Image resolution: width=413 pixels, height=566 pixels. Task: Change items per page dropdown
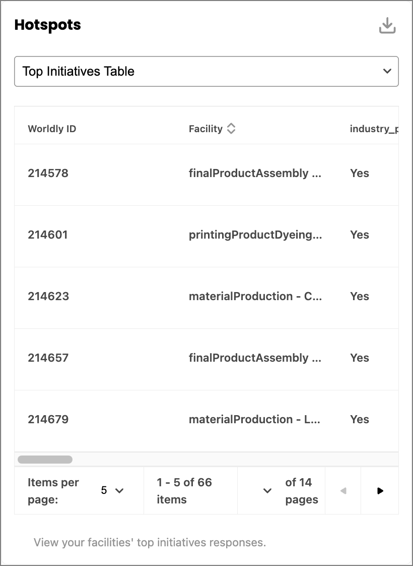tap(112, 490)
